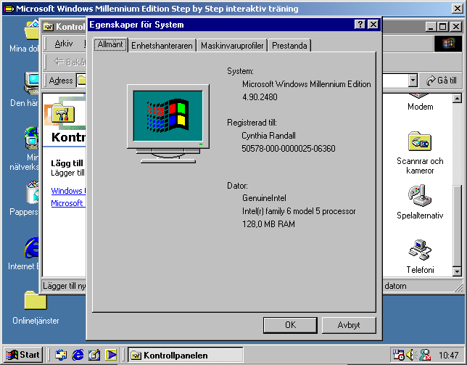The image size is (467, 365).
Task: Maximize the Kontrollpanelen window
Action: coord(442,27)
